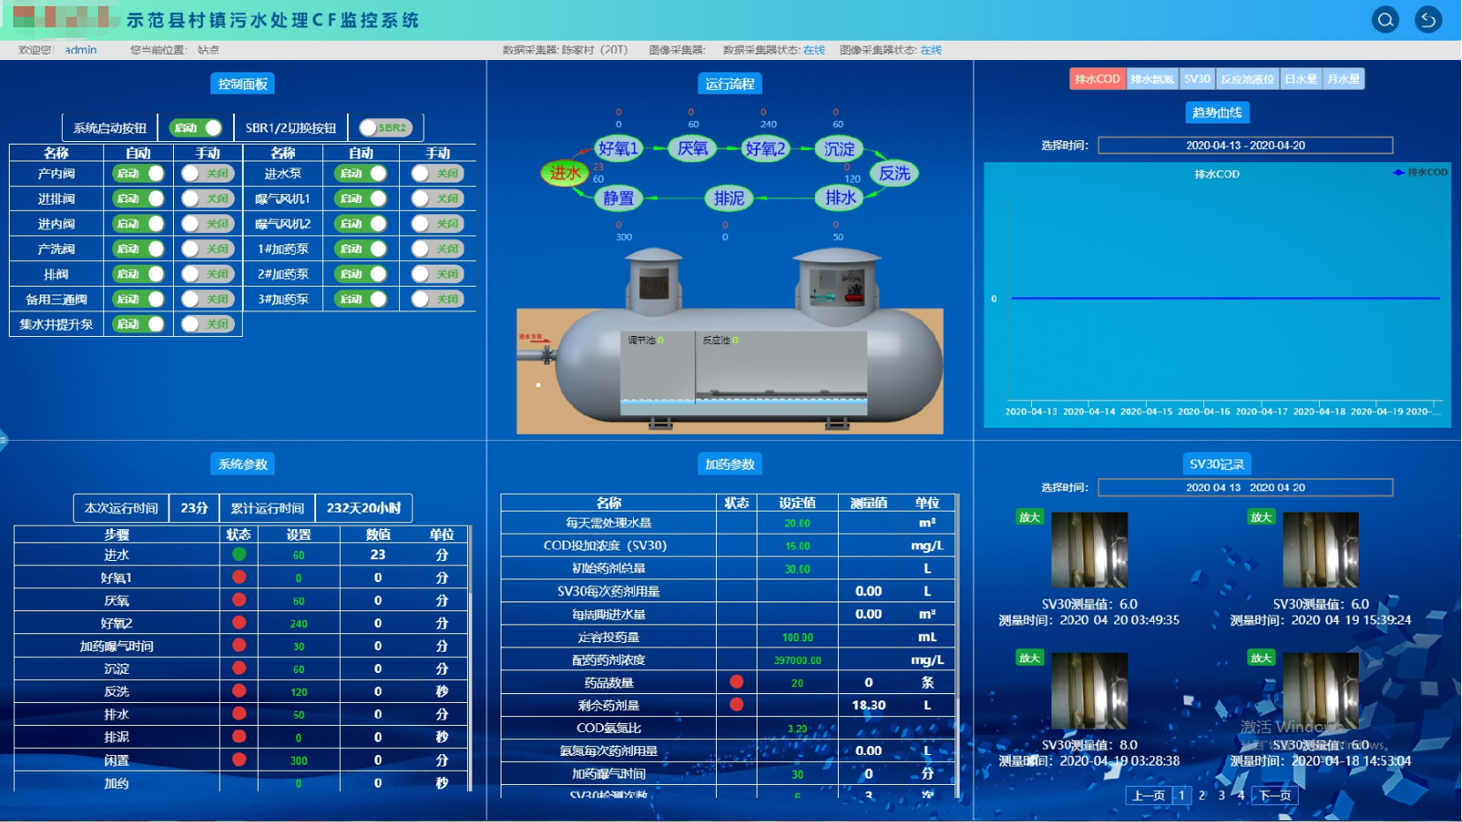Toggle the 系统启动按钮 switch
1462x822 pixels.
[196, 128]
